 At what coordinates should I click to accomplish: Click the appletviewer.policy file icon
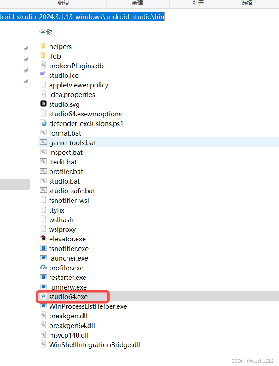click(43, 84)
